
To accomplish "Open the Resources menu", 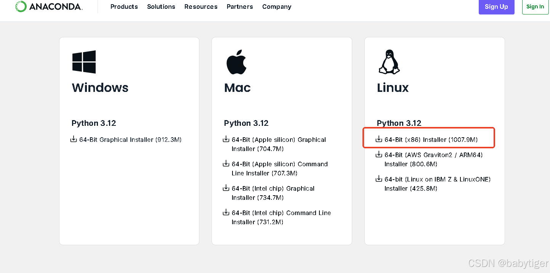I will 201,6.
